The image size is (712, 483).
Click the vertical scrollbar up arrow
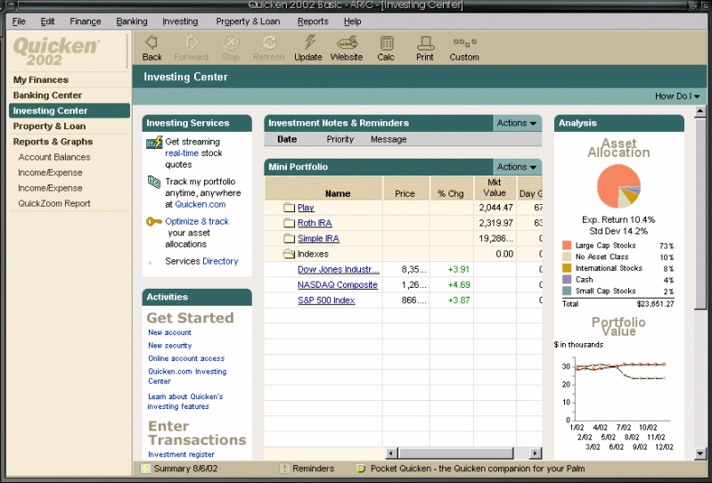point(700,111)
